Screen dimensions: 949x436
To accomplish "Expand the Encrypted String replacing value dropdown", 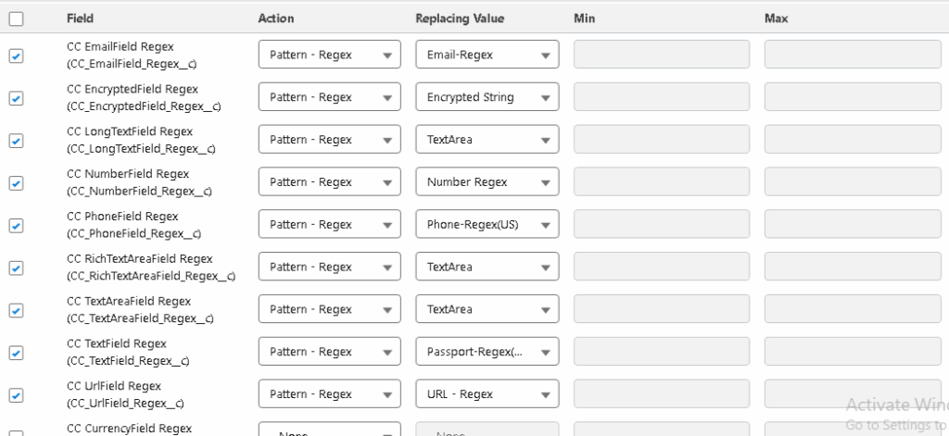I will [x=487, y=97].
